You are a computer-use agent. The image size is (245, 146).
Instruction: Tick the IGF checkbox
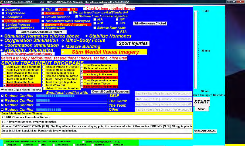point(117,19)
